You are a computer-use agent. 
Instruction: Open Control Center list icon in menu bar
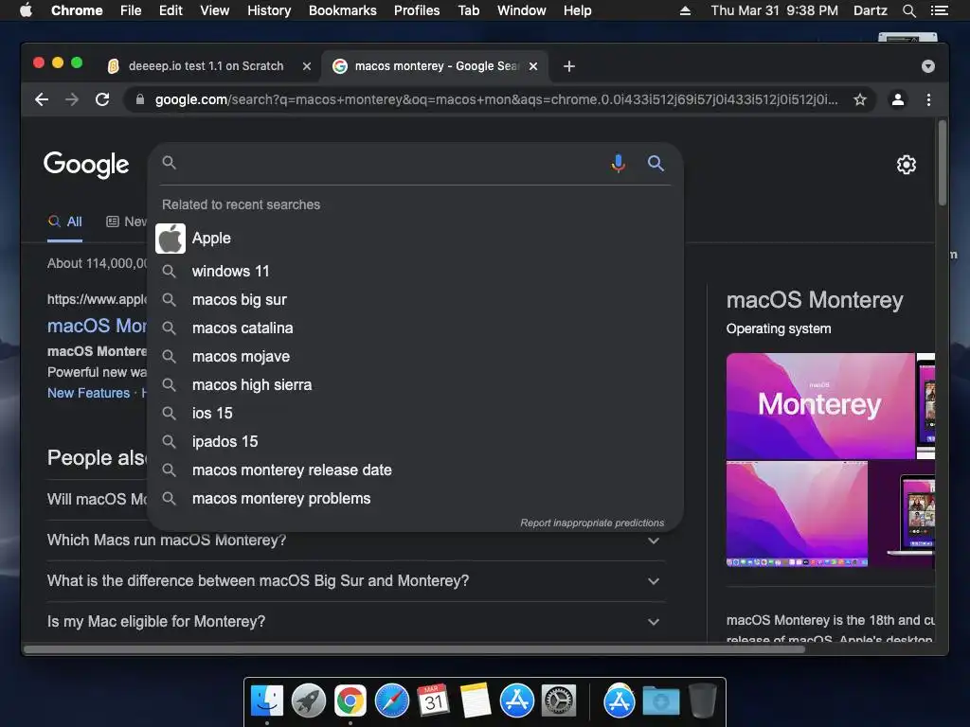coord(939,10)
